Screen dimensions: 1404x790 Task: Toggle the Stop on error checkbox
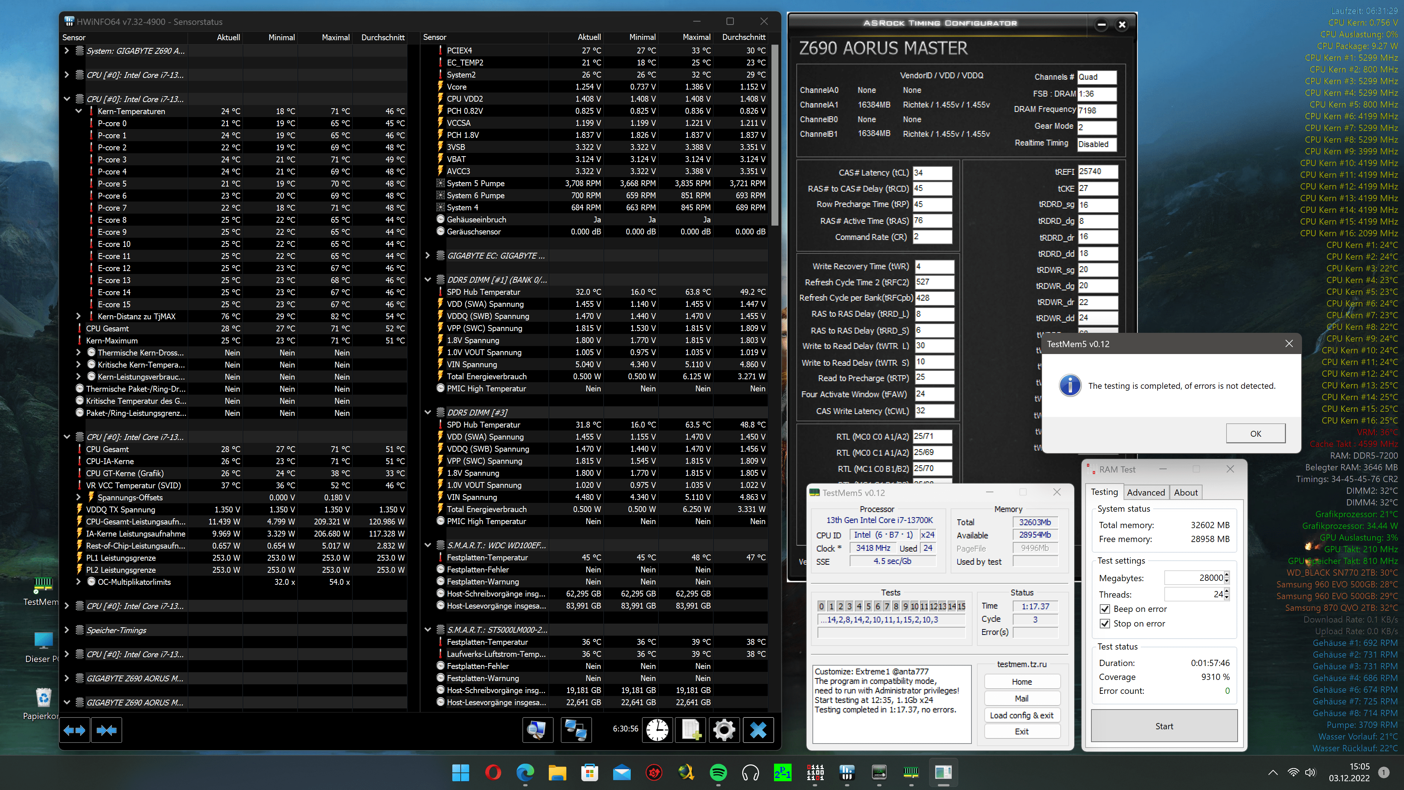click(x=1105, y=624)
